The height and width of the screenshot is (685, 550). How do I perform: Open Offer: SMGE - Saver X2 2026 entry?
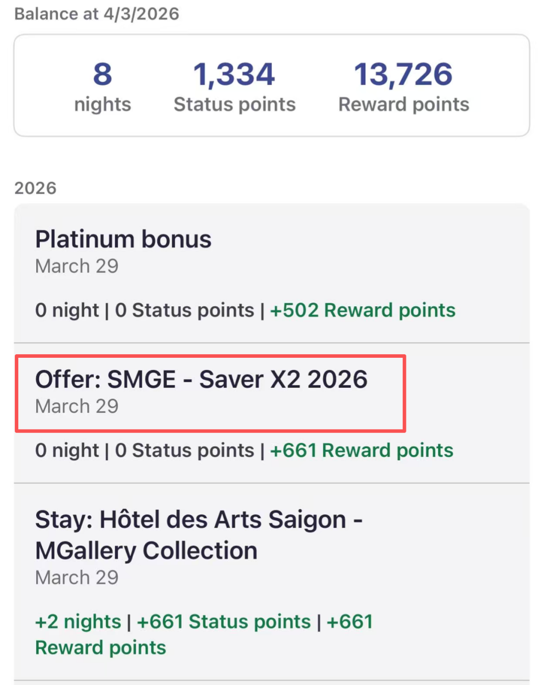coord(201,380)
